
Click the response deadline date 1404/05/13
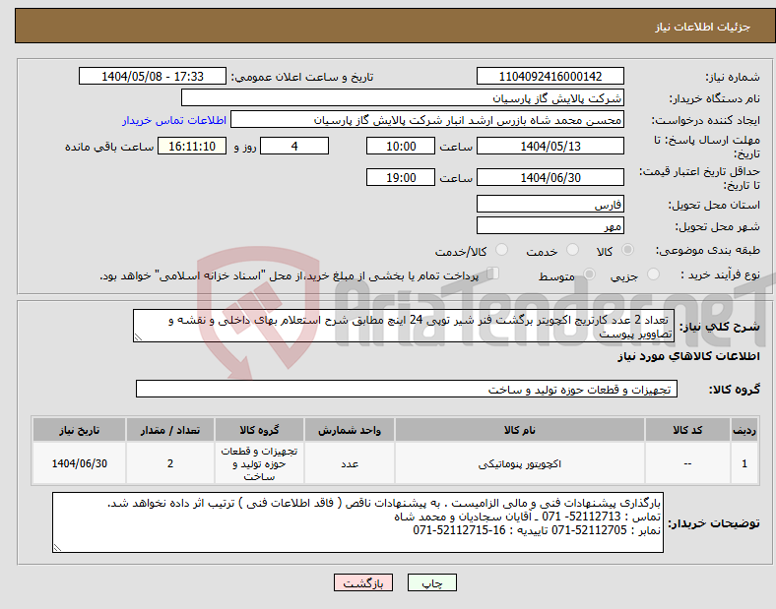[x=550, y=146]
